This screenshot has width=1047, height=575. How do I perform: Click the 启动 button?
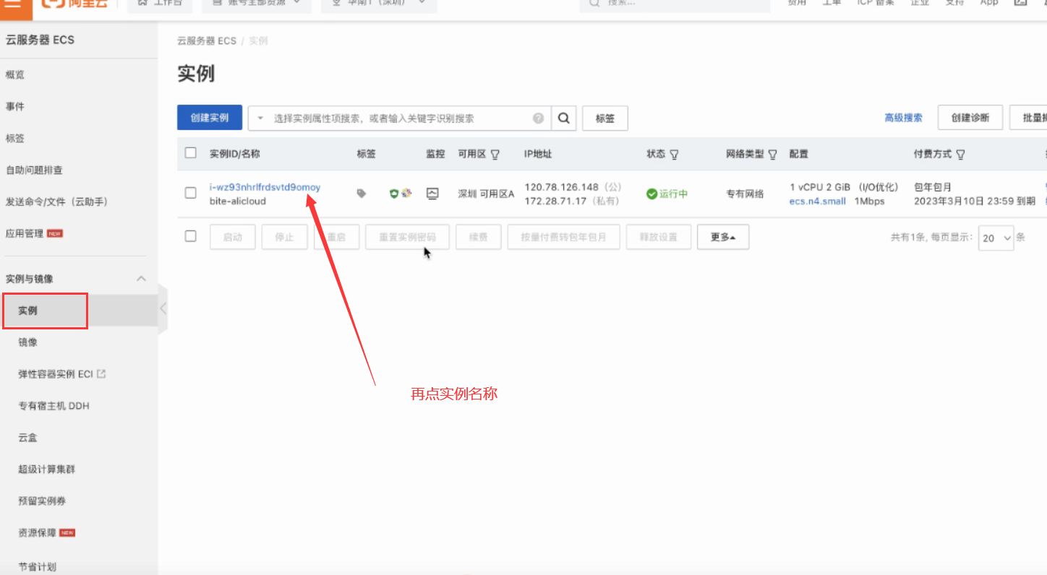pyautogui.click(x=233, y=237)
